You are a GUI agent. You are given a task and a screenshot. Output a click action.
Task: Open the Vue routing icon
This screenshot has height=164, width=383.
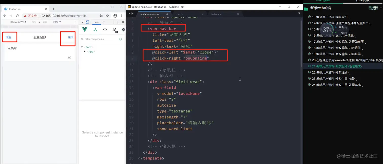[x=123, y=30]
